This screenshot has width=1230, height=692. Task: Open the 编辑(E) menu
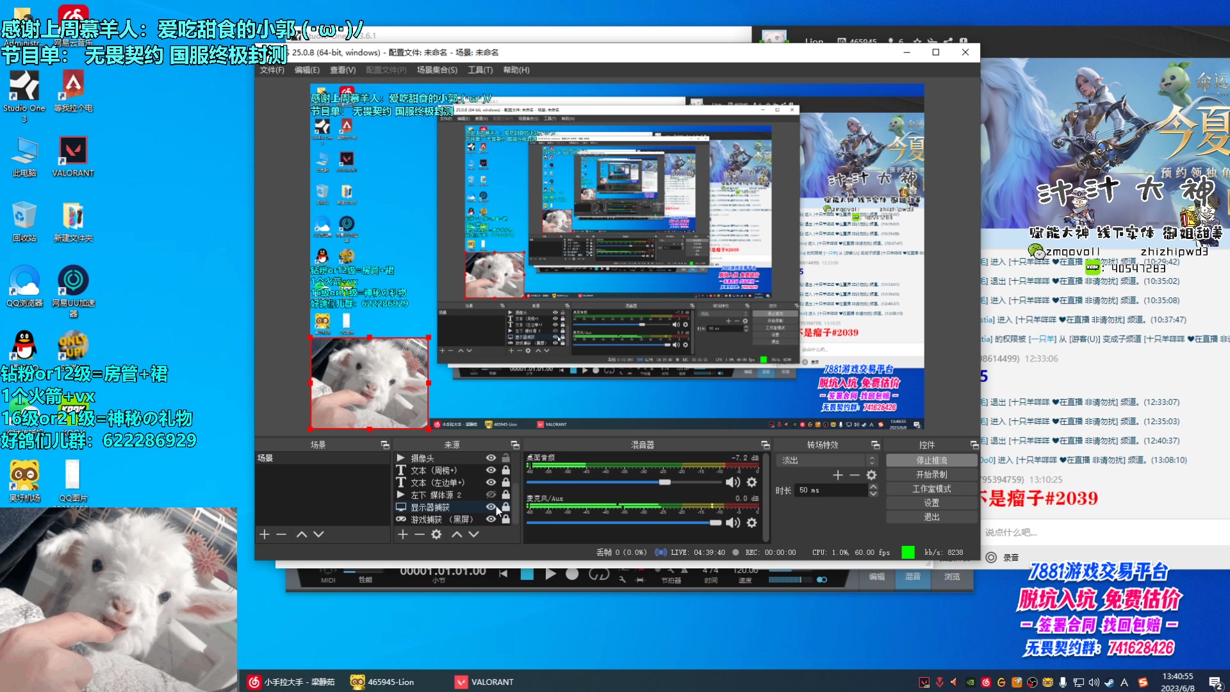(307, 70)
